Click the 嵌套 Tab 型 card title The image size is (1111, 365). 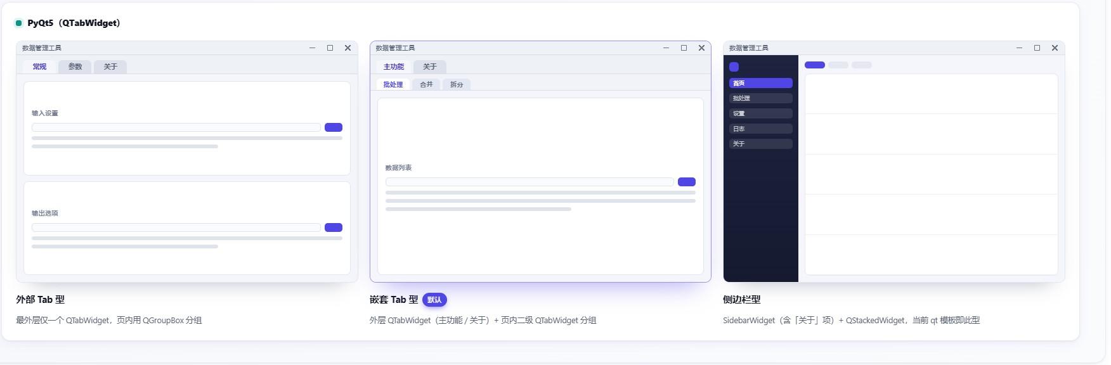point(394,300)
